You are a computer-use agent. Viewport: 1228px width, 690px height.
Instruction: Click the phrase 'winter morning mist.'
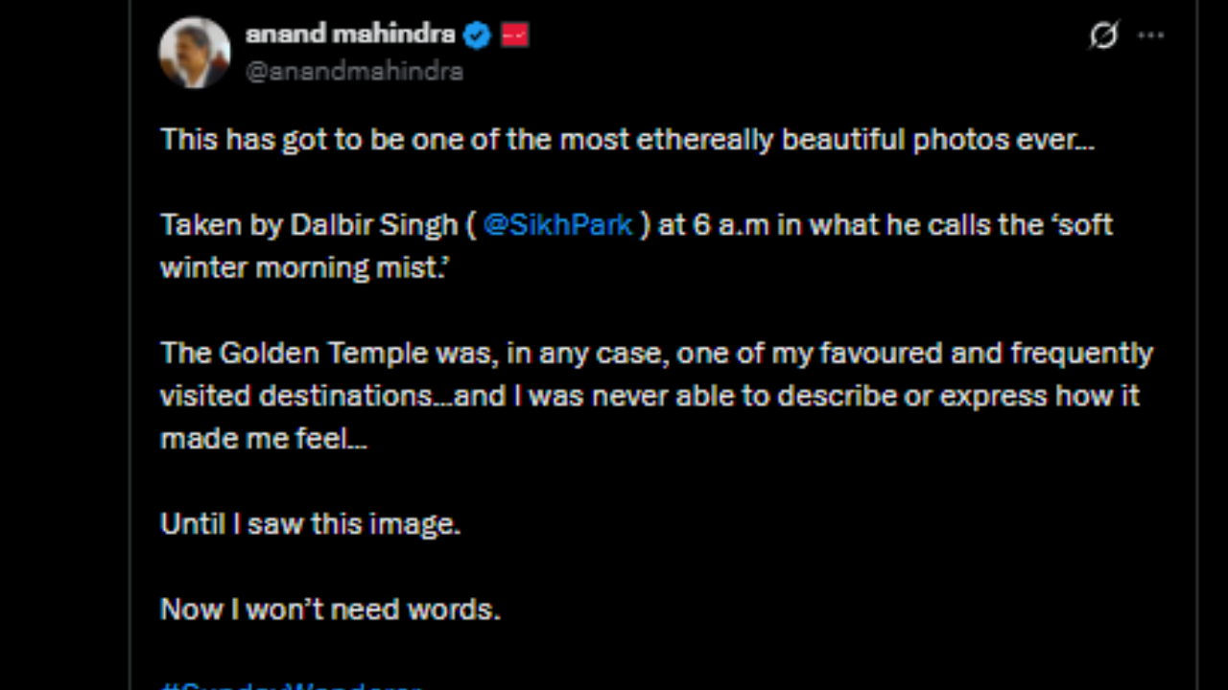point(305,267)
